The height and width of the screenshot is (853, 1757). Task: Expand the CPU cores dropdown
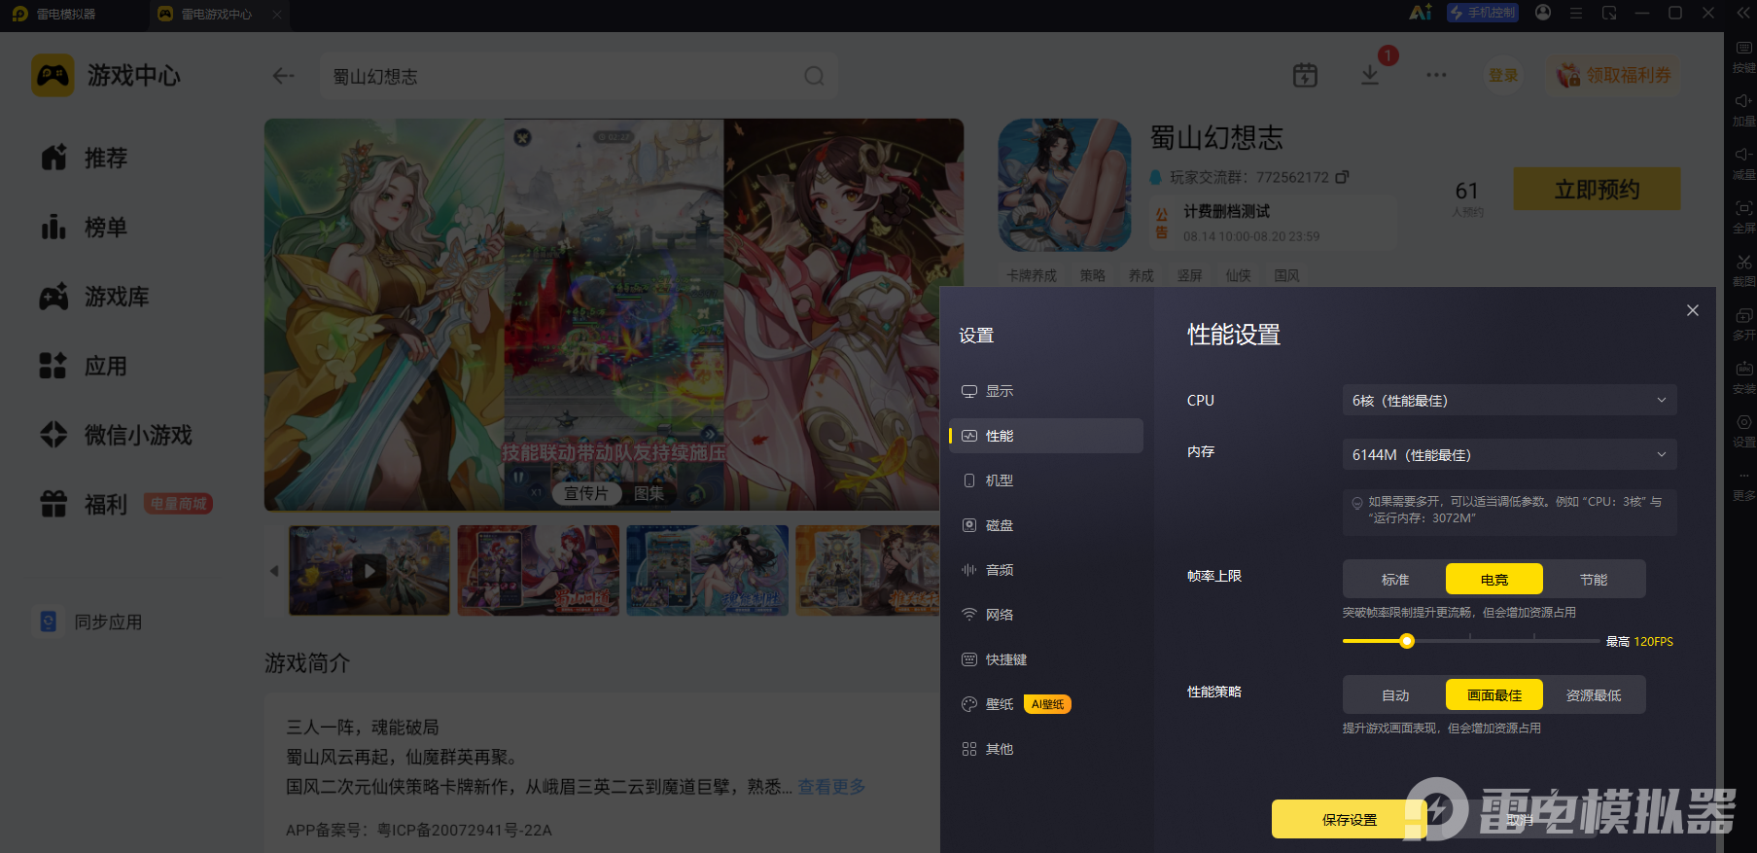coord(1509,401)
